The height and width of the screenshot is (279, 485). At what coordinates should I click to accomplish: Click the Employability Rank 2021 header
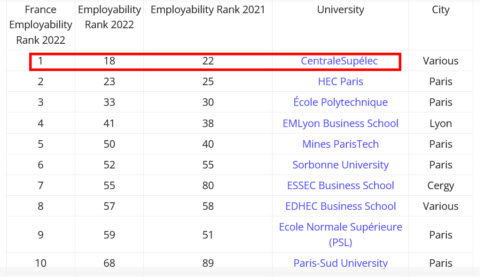coord(208,9)
